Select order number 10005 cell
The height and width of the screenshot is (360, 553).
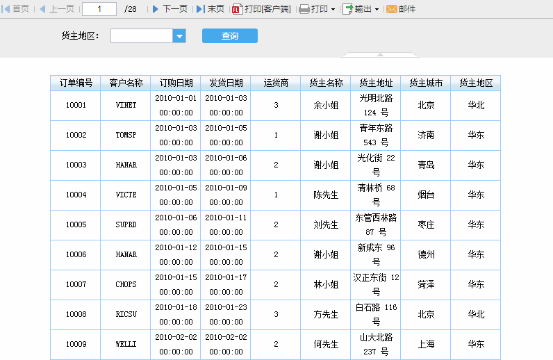pos(76,224)
